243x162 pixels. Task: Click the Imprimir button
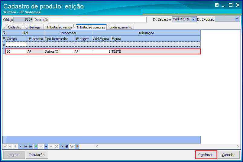click(14, 155)
